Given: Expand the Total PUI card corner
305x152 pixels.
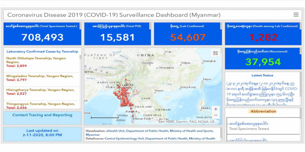Looking at the screenshot, I should pyautogui.click(x=150, y=26).
